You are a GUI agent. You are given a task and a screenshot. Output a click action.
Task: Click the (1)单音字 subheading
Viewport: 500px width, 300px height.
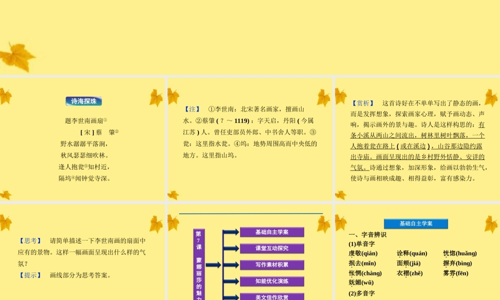click(361, 244)
